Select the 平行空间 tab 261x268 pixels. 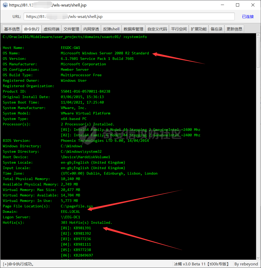click(179, 29)
